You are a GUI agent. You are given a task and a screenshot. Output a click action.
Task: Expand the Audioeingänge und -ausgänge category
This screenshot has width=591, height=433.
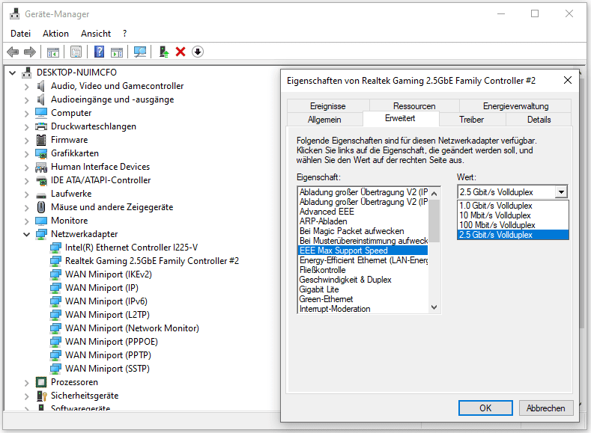pos(26,100)
